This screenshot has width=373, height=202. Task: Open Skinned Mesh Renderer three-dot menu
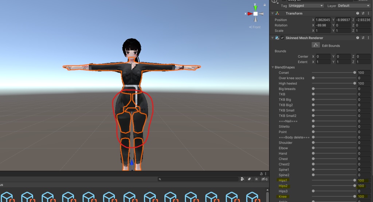pyautogui.click(x=369, y=38)
